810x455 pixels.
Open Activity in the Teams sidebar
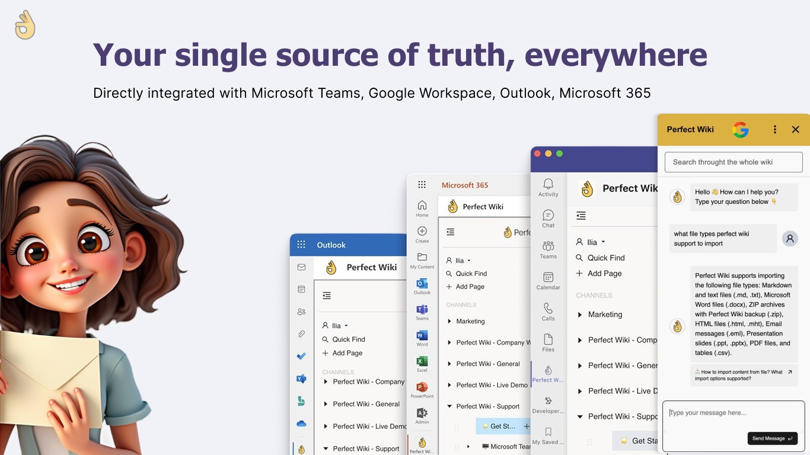(548, 187)
